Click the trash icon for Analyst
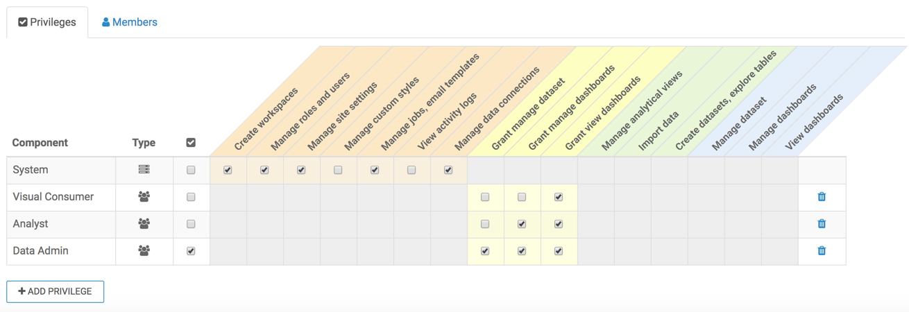The width and height of the screenshot is (909, 312). pyautogui.click(x=822, y=224)
